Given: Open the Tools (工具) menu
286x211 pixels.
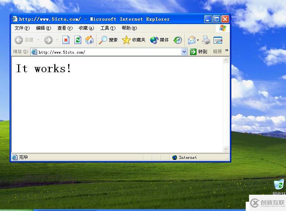Looking at the screenshot, I should tap(108, 28).
